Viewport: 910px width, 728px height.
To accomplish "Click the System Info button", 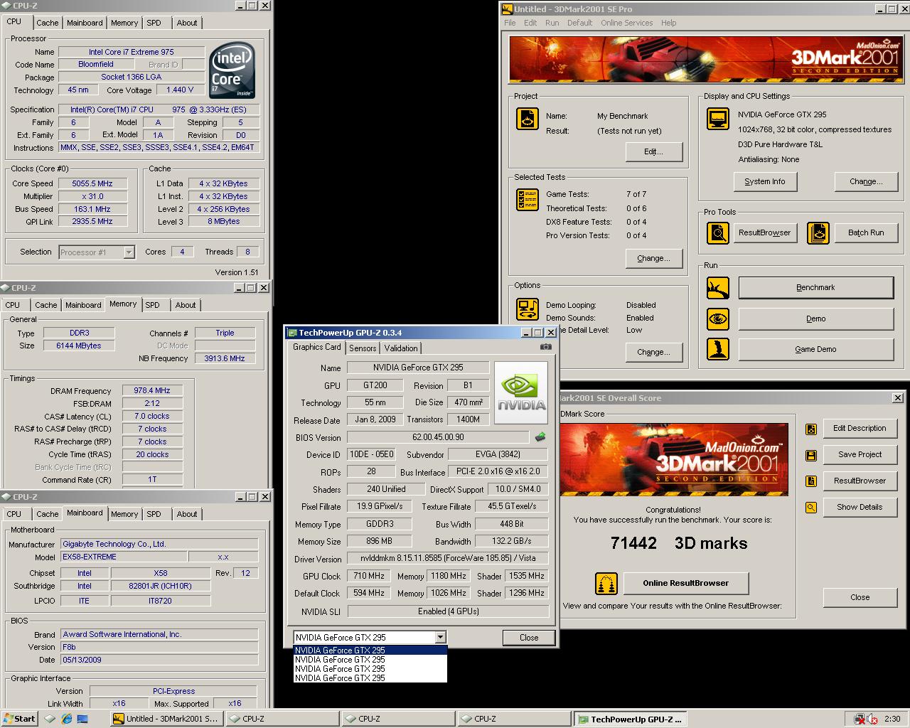I will [765, 182].
